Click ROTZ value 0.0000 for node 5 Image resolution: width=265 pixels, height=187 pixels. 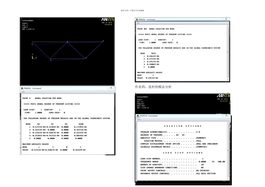tap(151, 67)
